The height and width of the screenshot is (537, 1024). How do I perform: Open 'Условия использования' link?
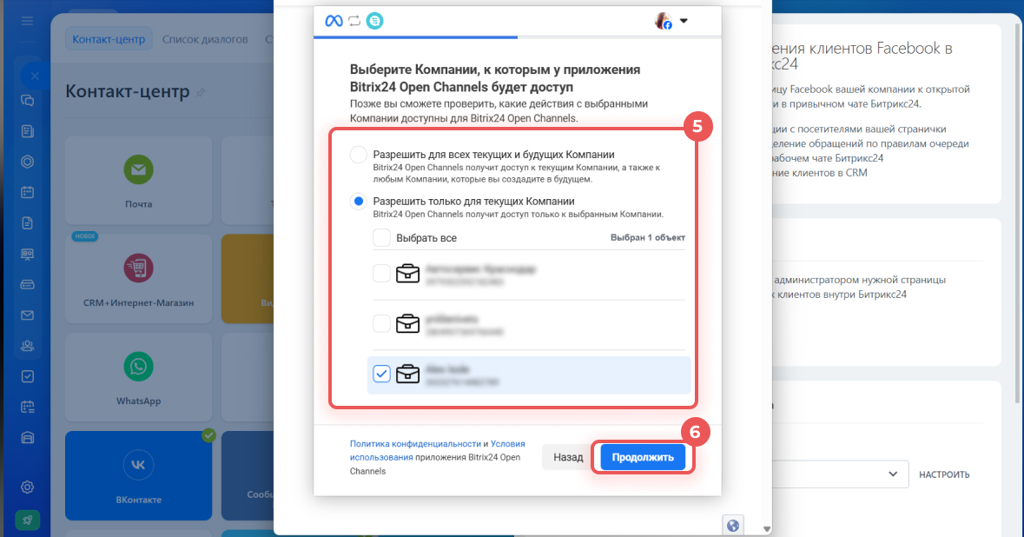(438, 451)
